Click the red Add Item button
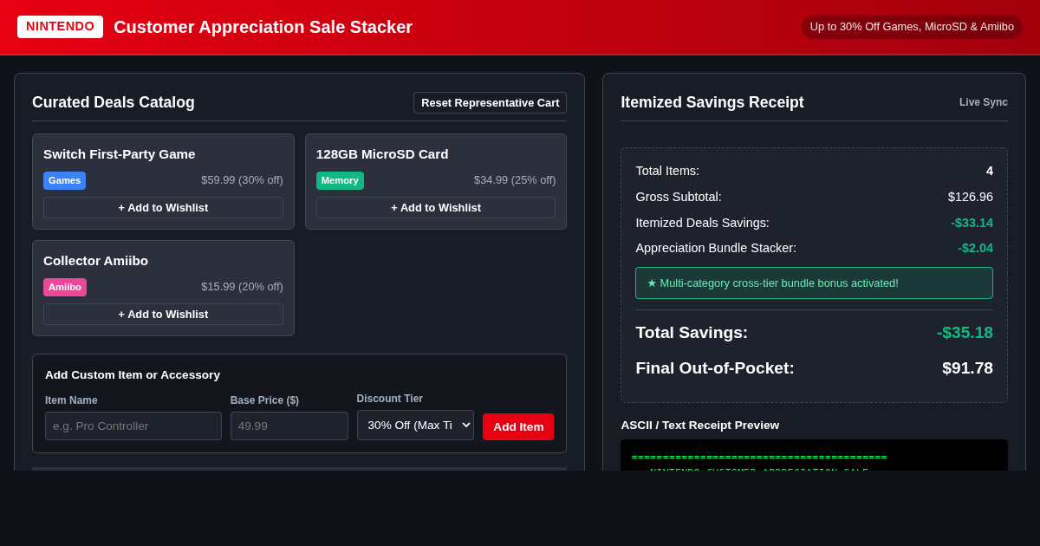1040x546 pixels. tap(518, 426)
